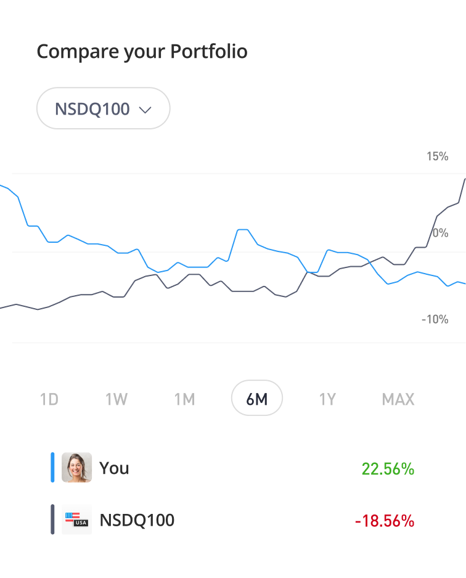Select the 1D time range

coord(49,399)
